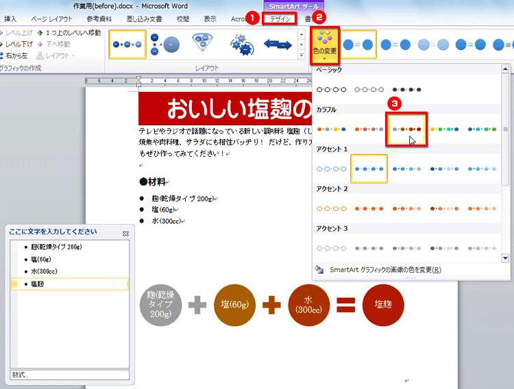514x389 pixels.
Task: Choose Accent 2 fifth light orange option
Action: point(482,208)
